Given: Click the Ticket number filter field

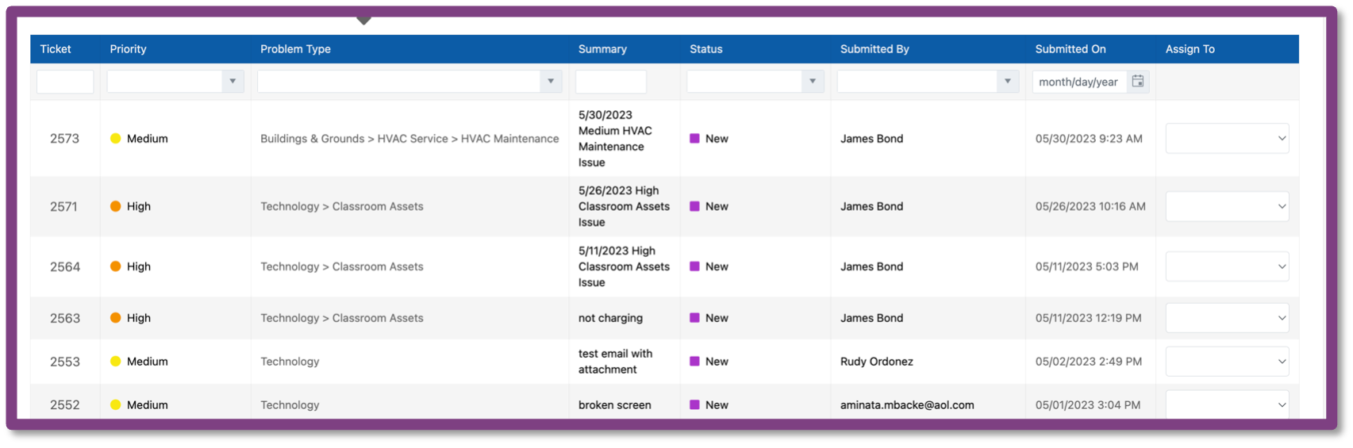Looking at the screenshot, I should (x=65, y=81).
